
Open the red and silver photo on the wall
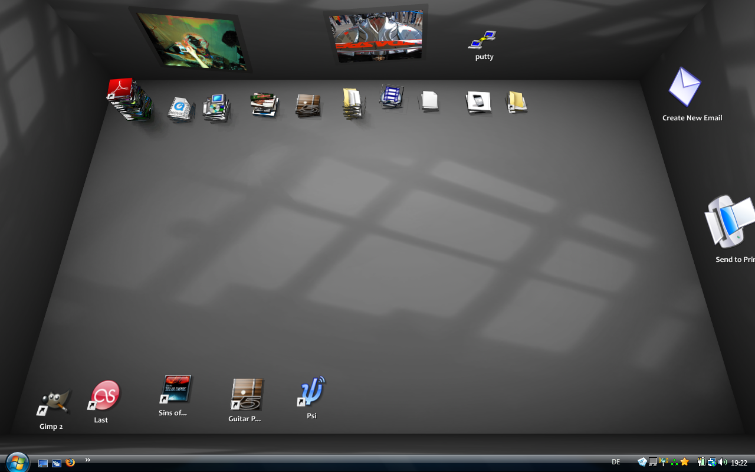click(x=376, y=35)
